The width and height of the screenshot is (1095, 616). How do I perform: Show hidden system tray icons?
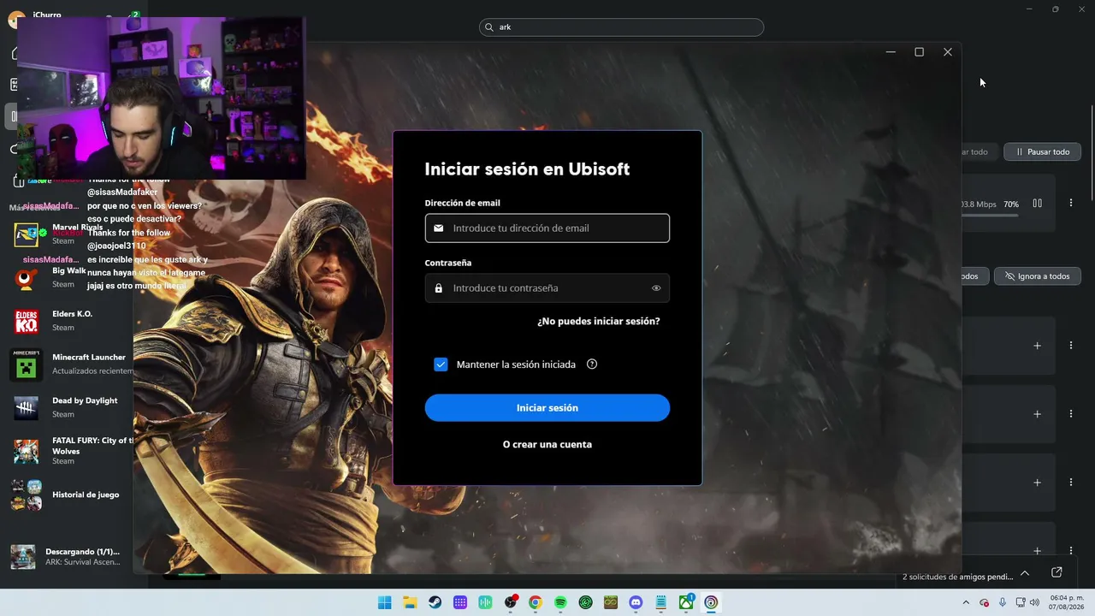pyautogui.click(x=967, y=602)
